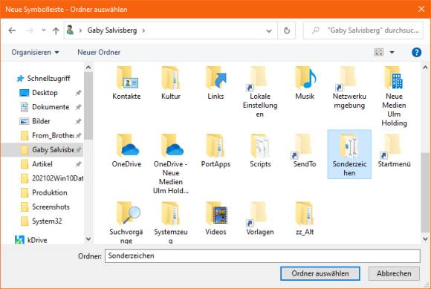
Task: Select the Sonderzeichen folder
Action: click(349, 155)
